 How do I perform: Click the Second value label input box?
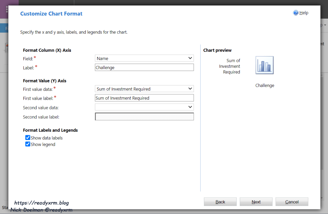(144, 117)
